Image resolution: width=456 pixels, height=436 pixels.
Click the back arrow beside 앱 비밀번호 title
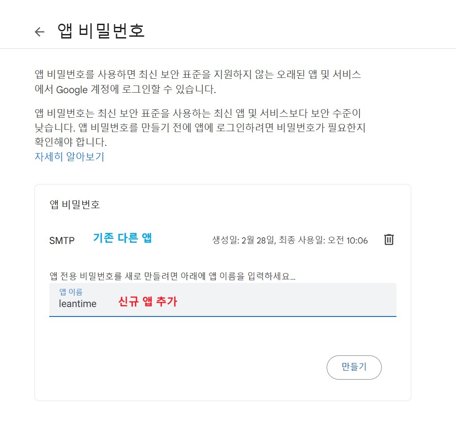click(40, 32)
